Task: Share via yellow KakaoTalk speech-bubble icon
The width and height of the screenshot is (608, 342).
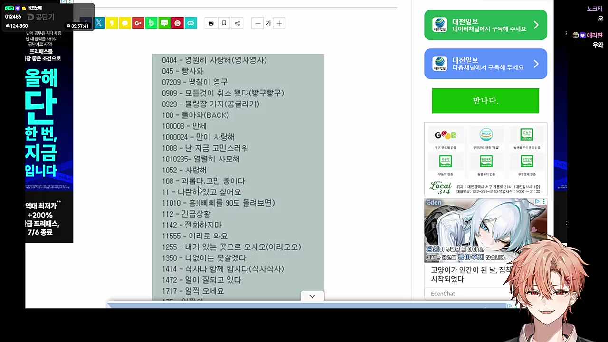Action: [x=125, y=23]
